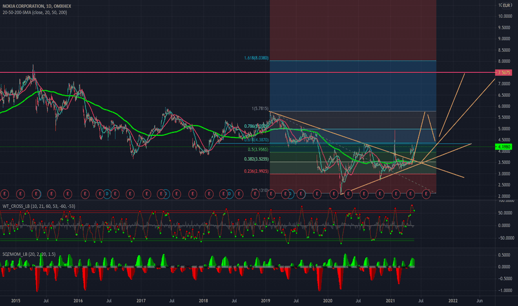Click the earnings E marker above the 2018 label
518x306 pixels.
(209, 194)
